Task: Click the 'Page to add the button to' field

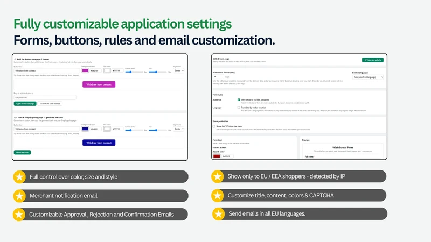Action: [x=45, y=97]
